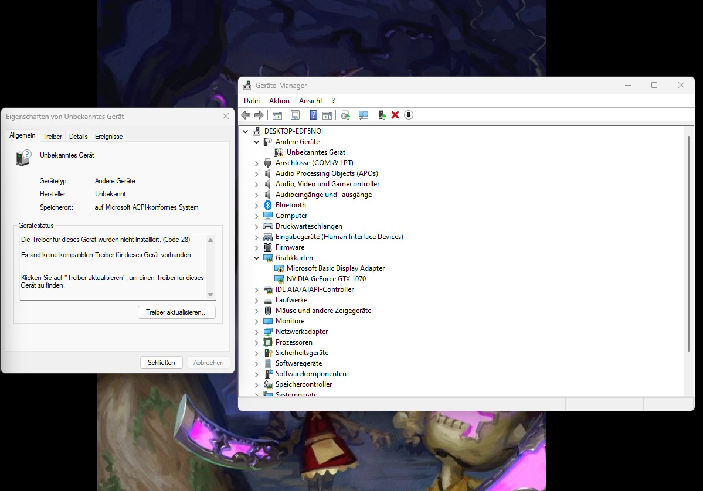Expand Audio Processing Objects (APOs)
The width and height of the screenshot is (703, 491).
256,174
